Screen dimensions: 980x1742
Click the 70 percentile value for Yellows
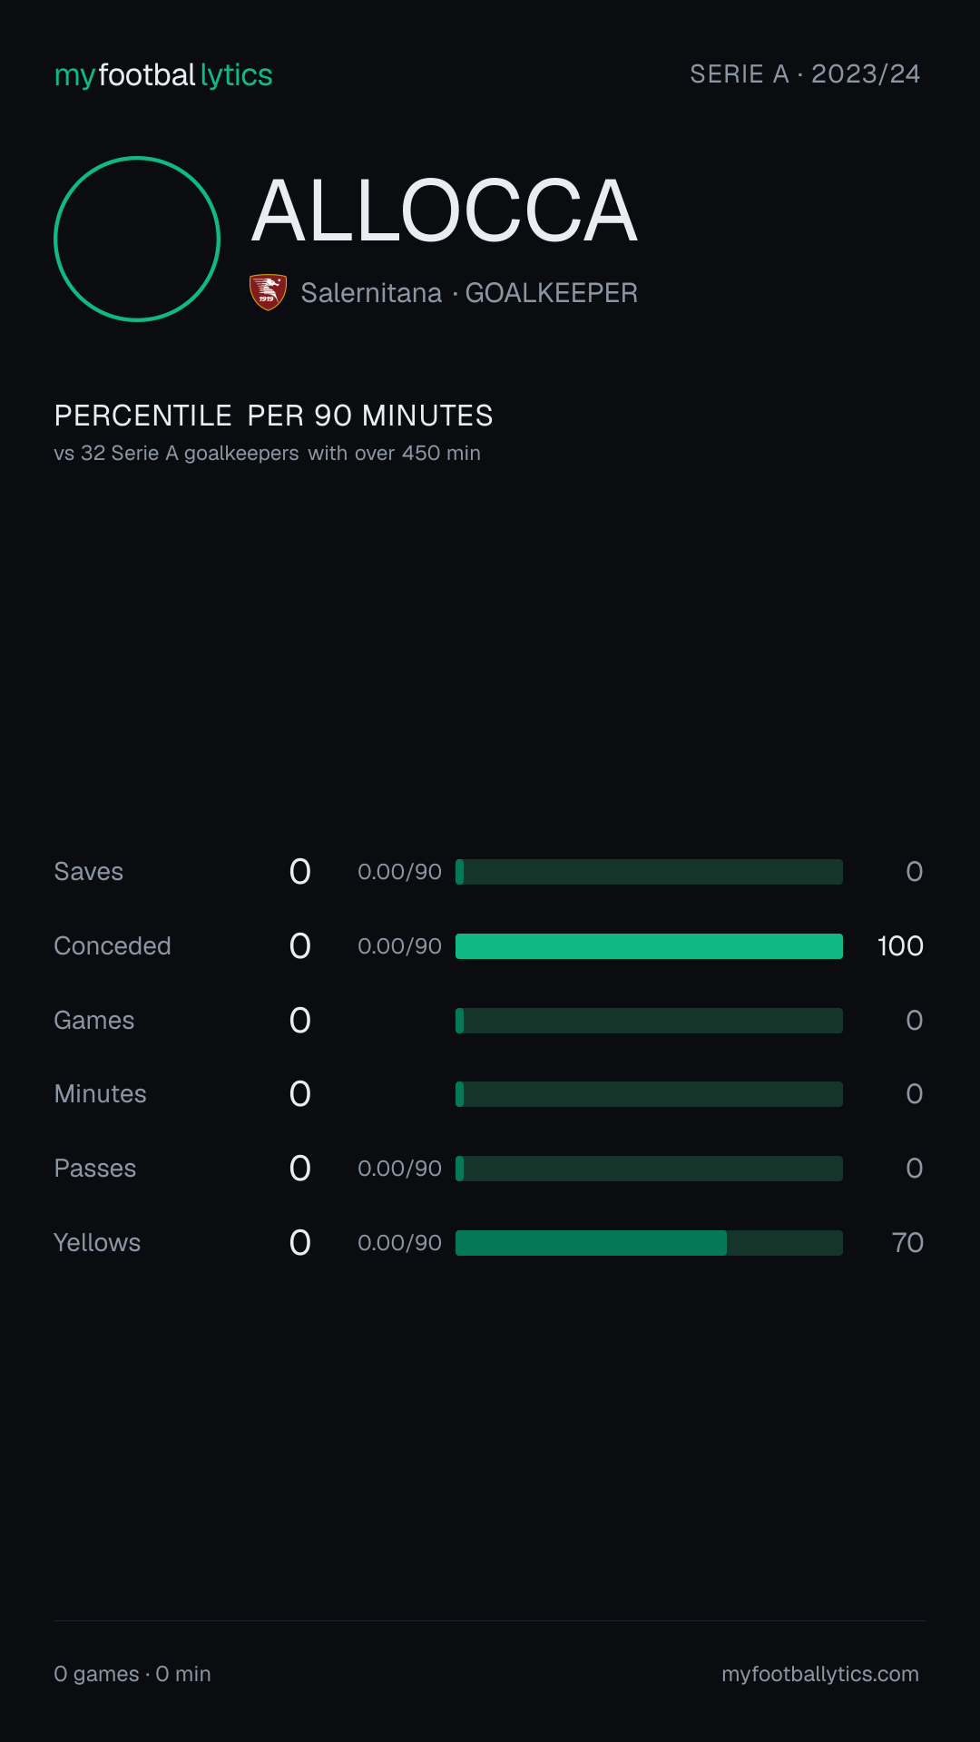pos(907,1243)
